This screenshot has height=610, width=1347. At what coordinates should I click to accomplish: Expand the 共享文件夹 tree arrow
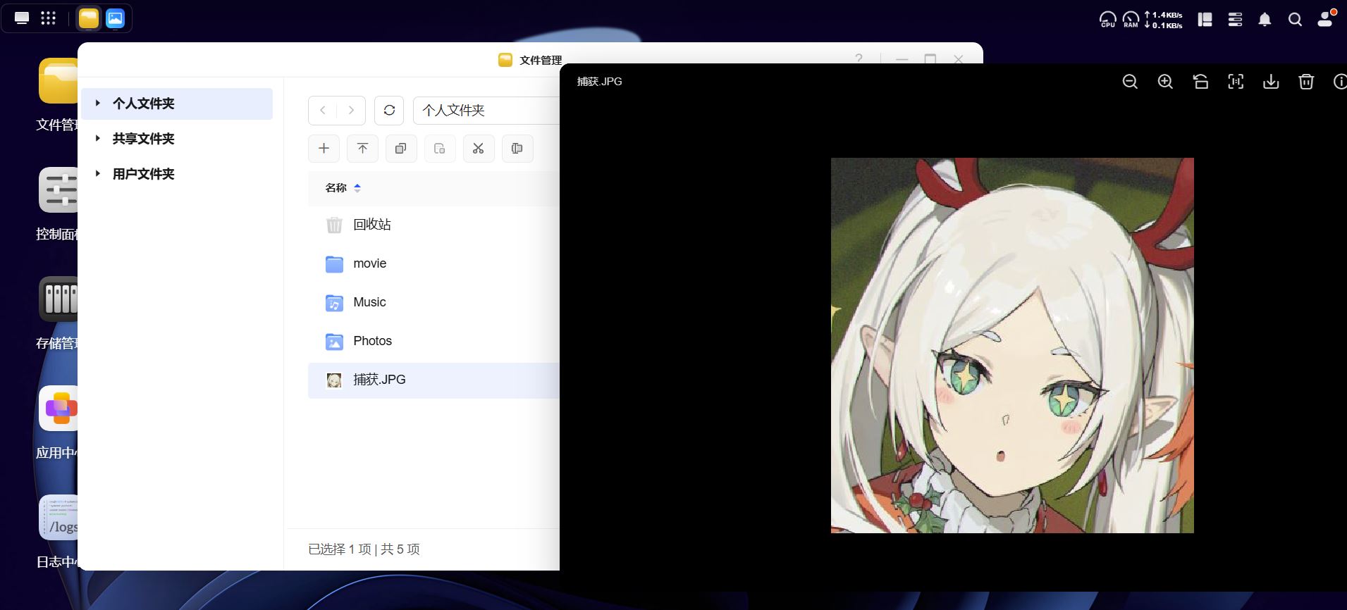98,138
